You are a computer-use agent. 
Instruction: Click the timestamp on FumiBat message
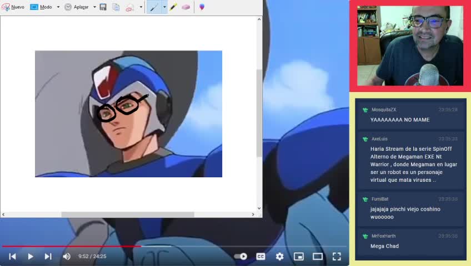pyautogui.click(x=448, y=199)
